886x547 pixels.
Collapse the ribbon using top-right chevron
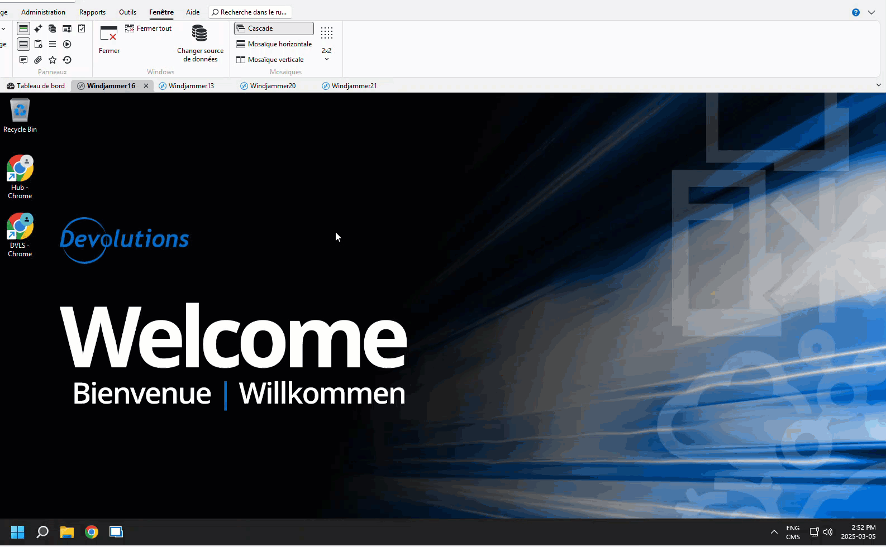(x=871, y=12)
